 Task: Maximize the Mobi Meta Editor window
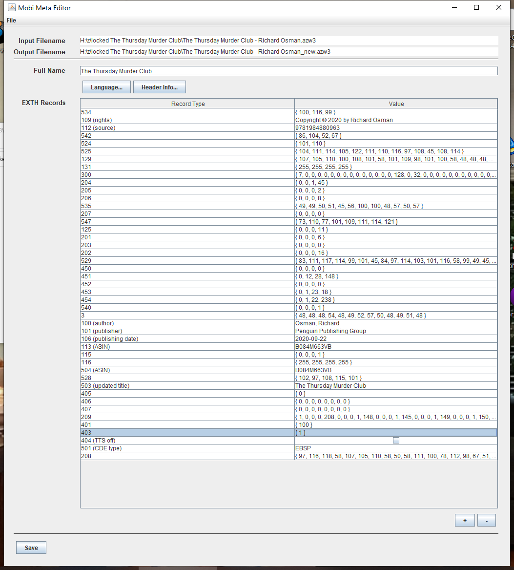[476, 7]
